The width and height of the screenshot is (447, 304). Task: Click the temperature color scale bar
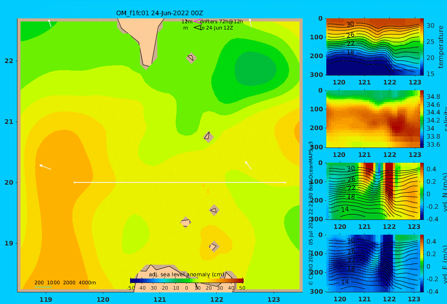click(x=422, y=47)
